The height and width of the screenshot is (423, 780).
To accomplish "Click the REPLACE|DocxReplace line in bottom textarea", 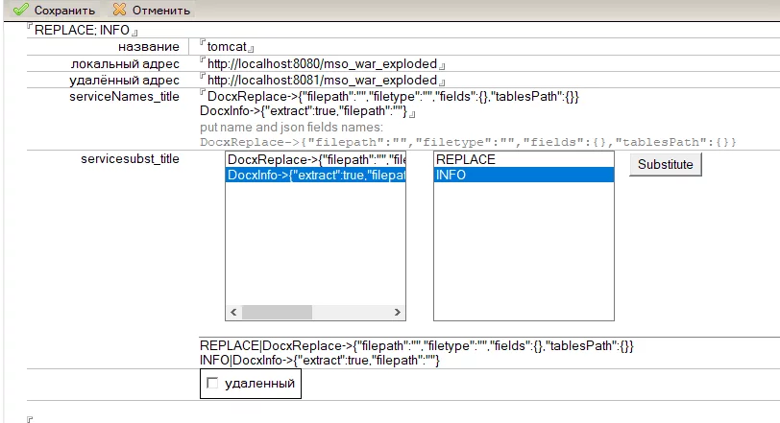I will tap(416, 345).
